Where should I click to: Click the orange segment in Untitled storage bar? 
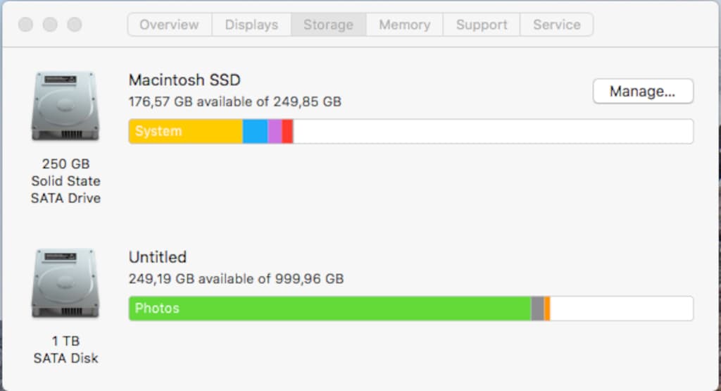coord(547,308)
